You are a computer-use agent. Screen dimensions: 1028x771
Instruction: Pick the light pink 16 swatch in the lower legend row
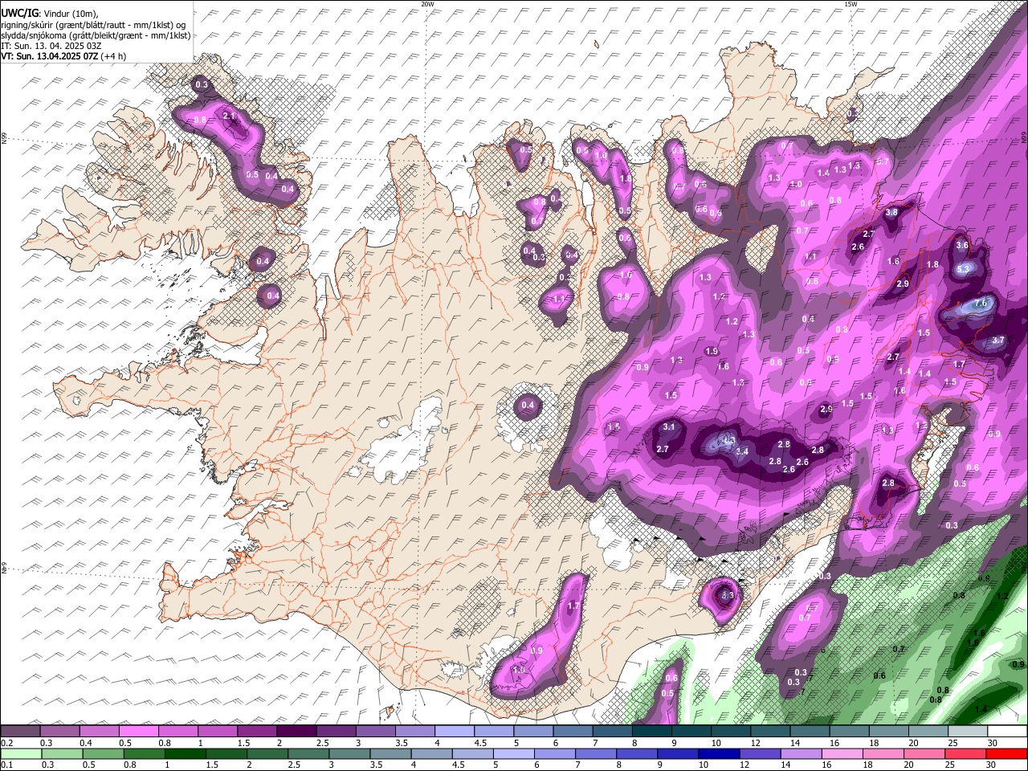tap(843, 754)
